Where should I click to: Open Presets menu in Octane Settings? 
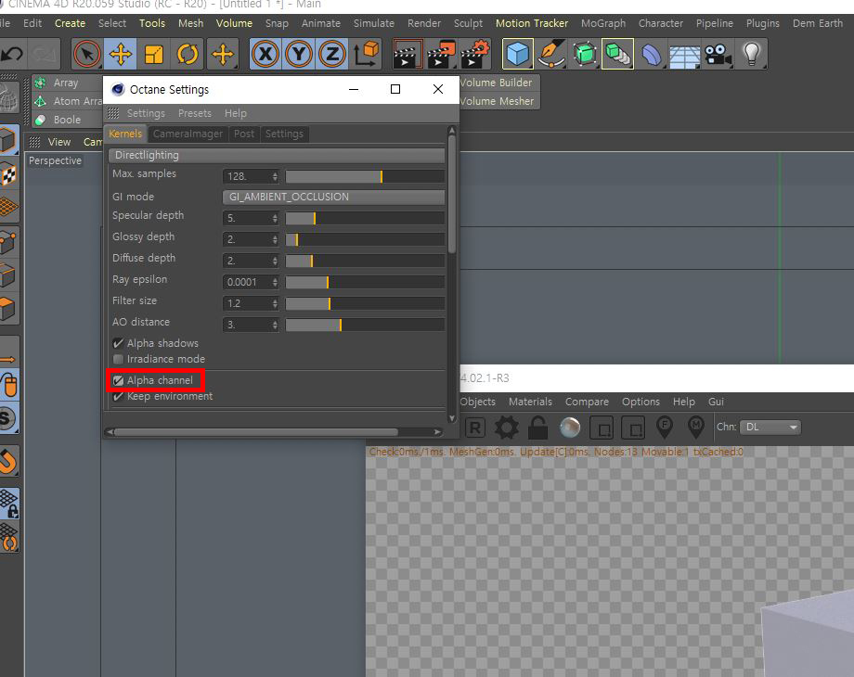tap(194, 113)
